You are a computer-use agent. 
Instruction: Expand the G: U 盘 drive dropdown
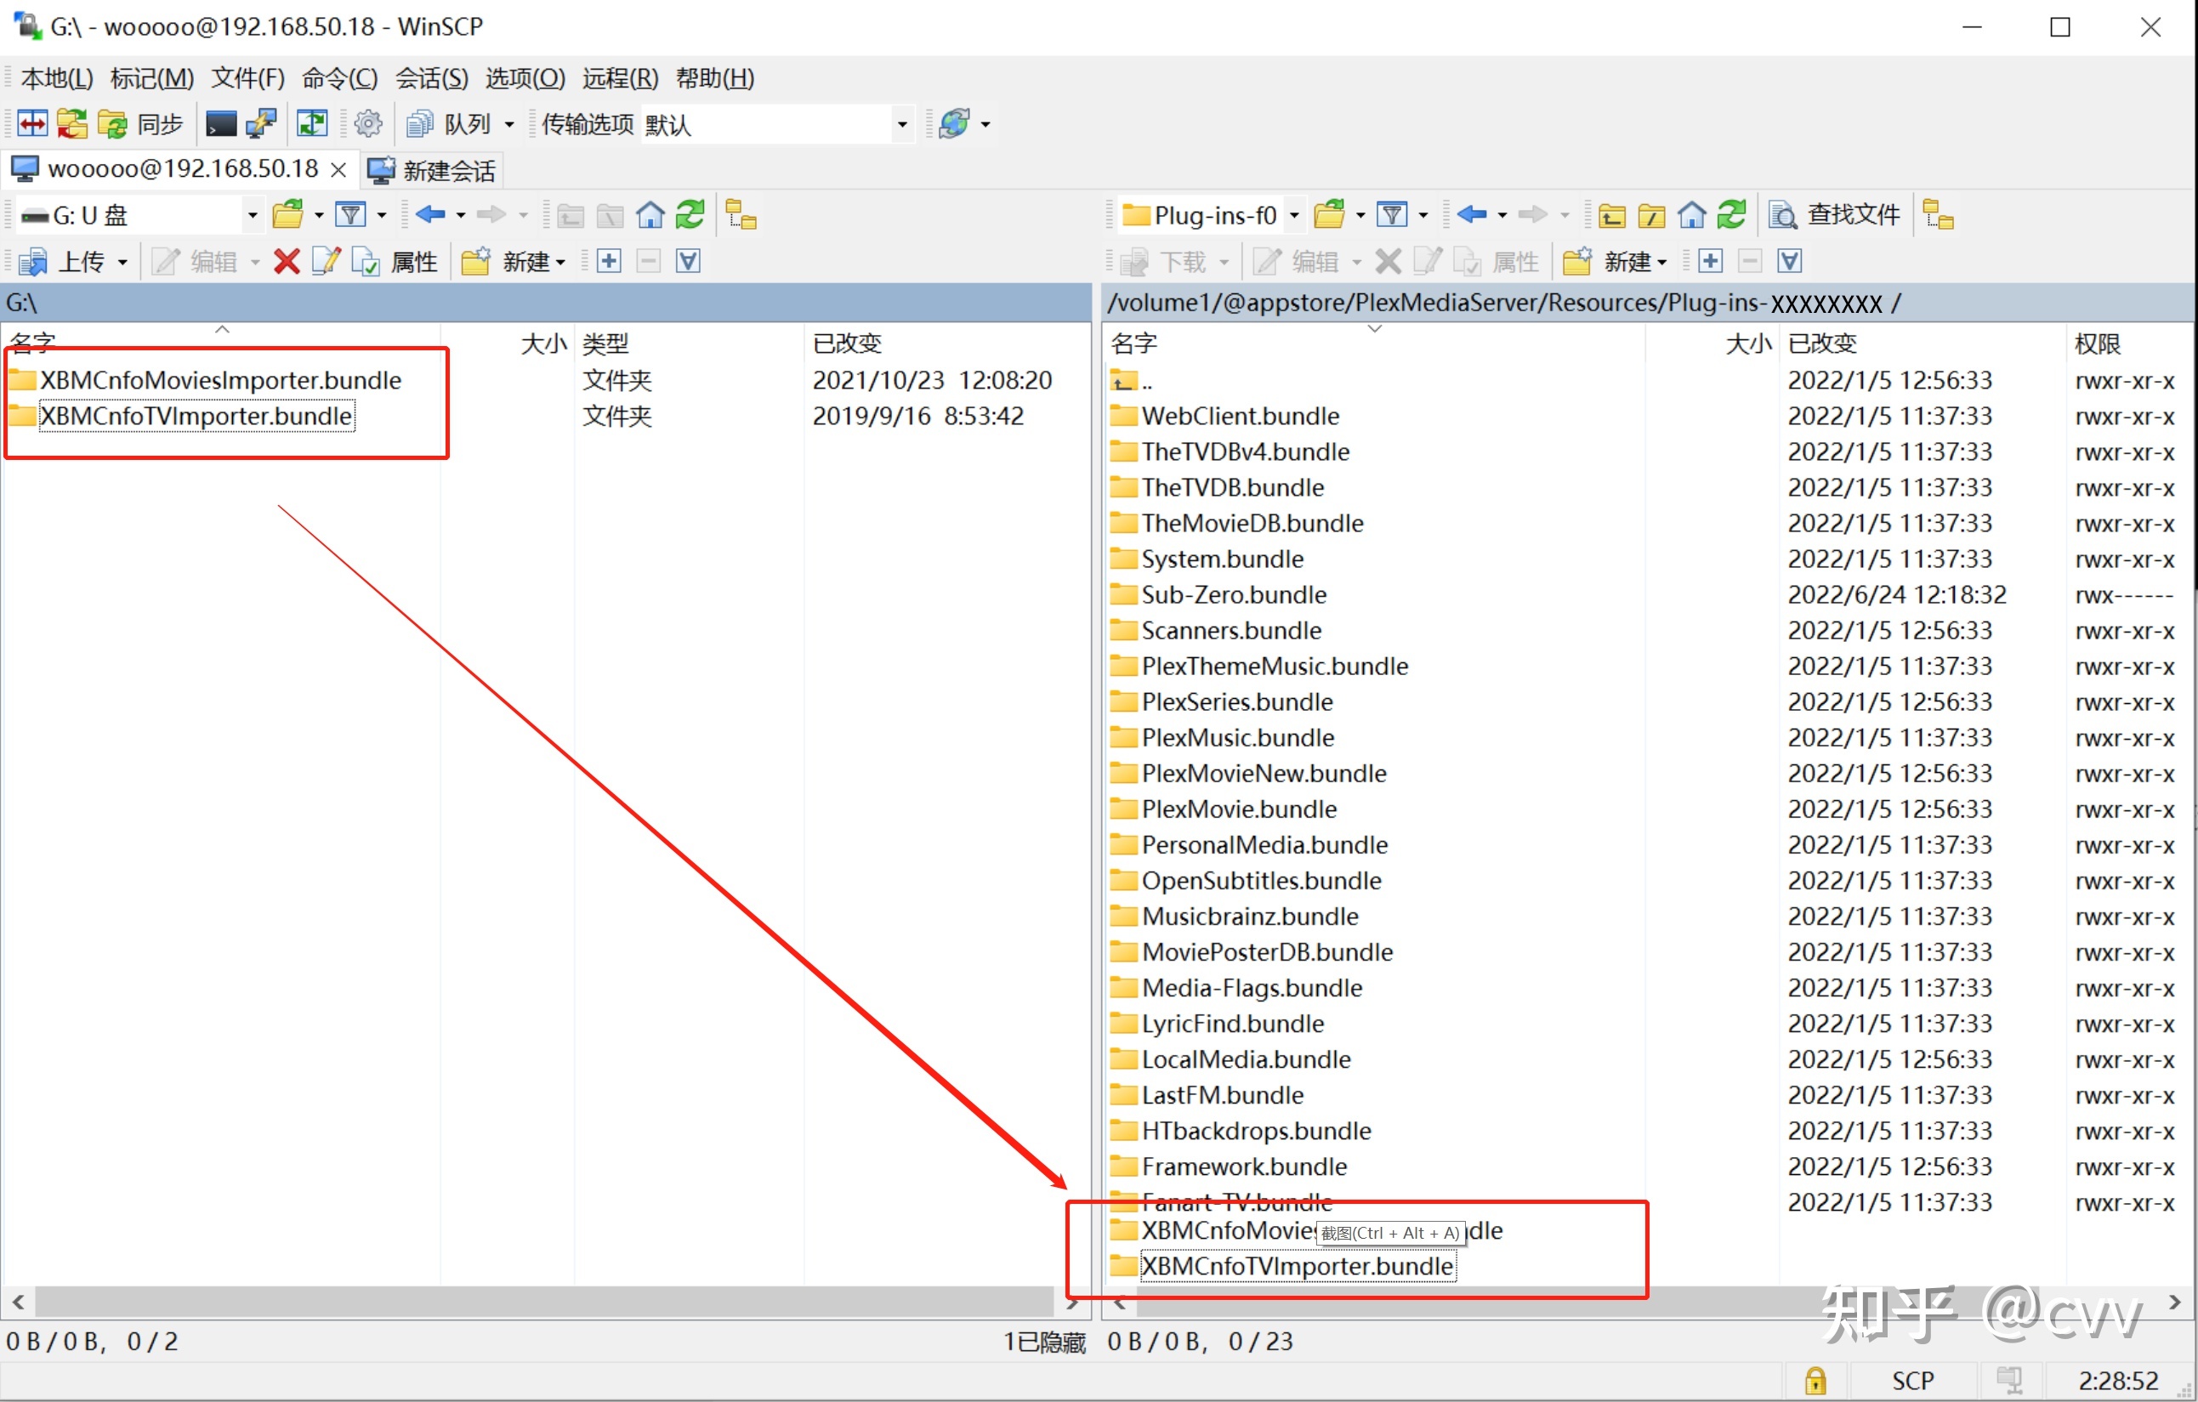coord(252,215)
